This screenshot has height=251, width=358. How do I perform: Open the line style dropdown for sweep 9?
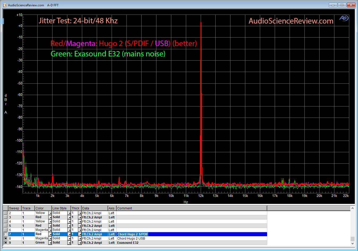pyautogui.click(x=69, y=243)
